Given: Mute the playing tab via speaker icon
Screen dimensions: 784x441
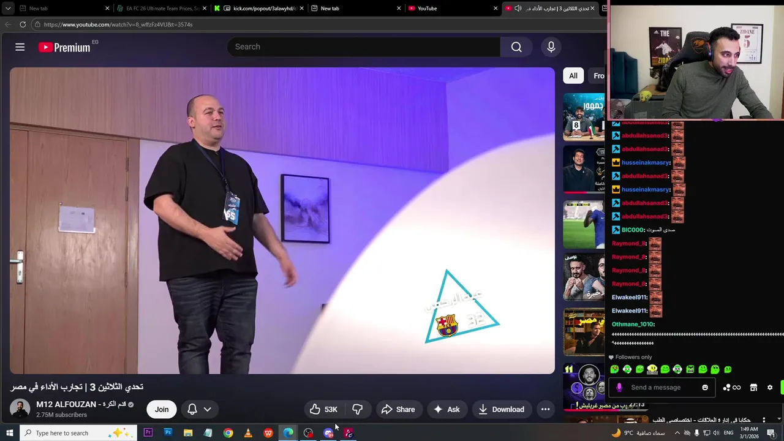Looking at the screenshot, I should tap(518, 9).
